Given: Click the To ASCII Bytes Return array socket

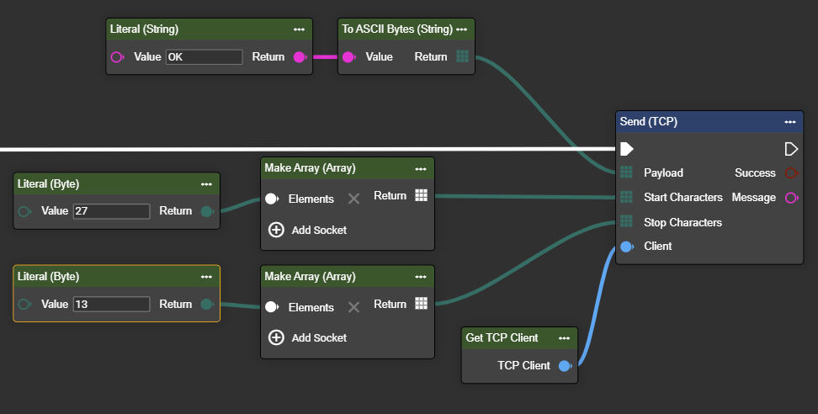Looking at the screenshot, I should 462,56.
